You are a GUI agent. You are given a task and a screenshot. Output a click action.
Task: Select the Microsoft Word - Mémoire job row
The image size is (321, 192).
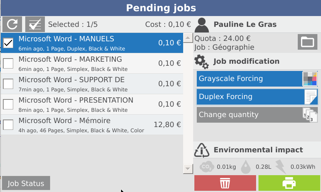pos(92,125)
